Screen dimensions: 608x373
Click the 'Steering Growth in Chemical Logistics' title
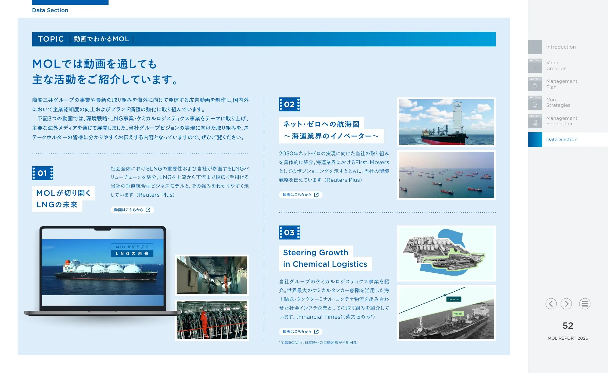pos(325,258)
